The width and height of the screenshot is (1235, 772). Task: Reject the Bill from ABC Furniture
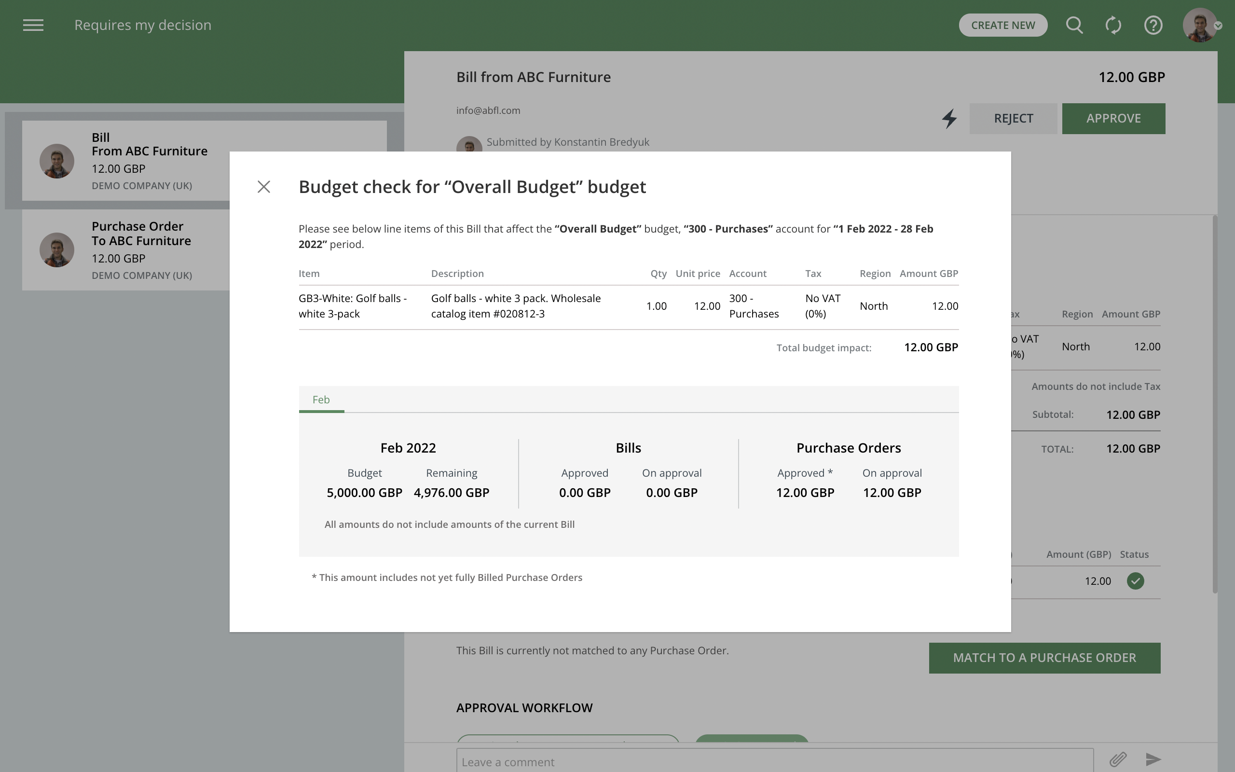[1013, 118]
